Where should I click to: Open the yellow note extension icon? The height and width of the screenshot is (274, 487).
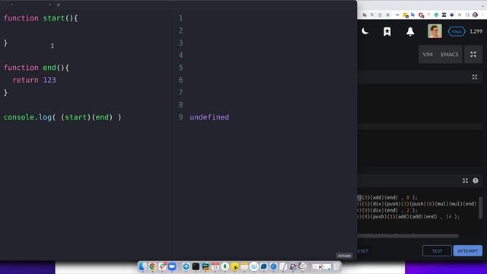pos(406,15)
